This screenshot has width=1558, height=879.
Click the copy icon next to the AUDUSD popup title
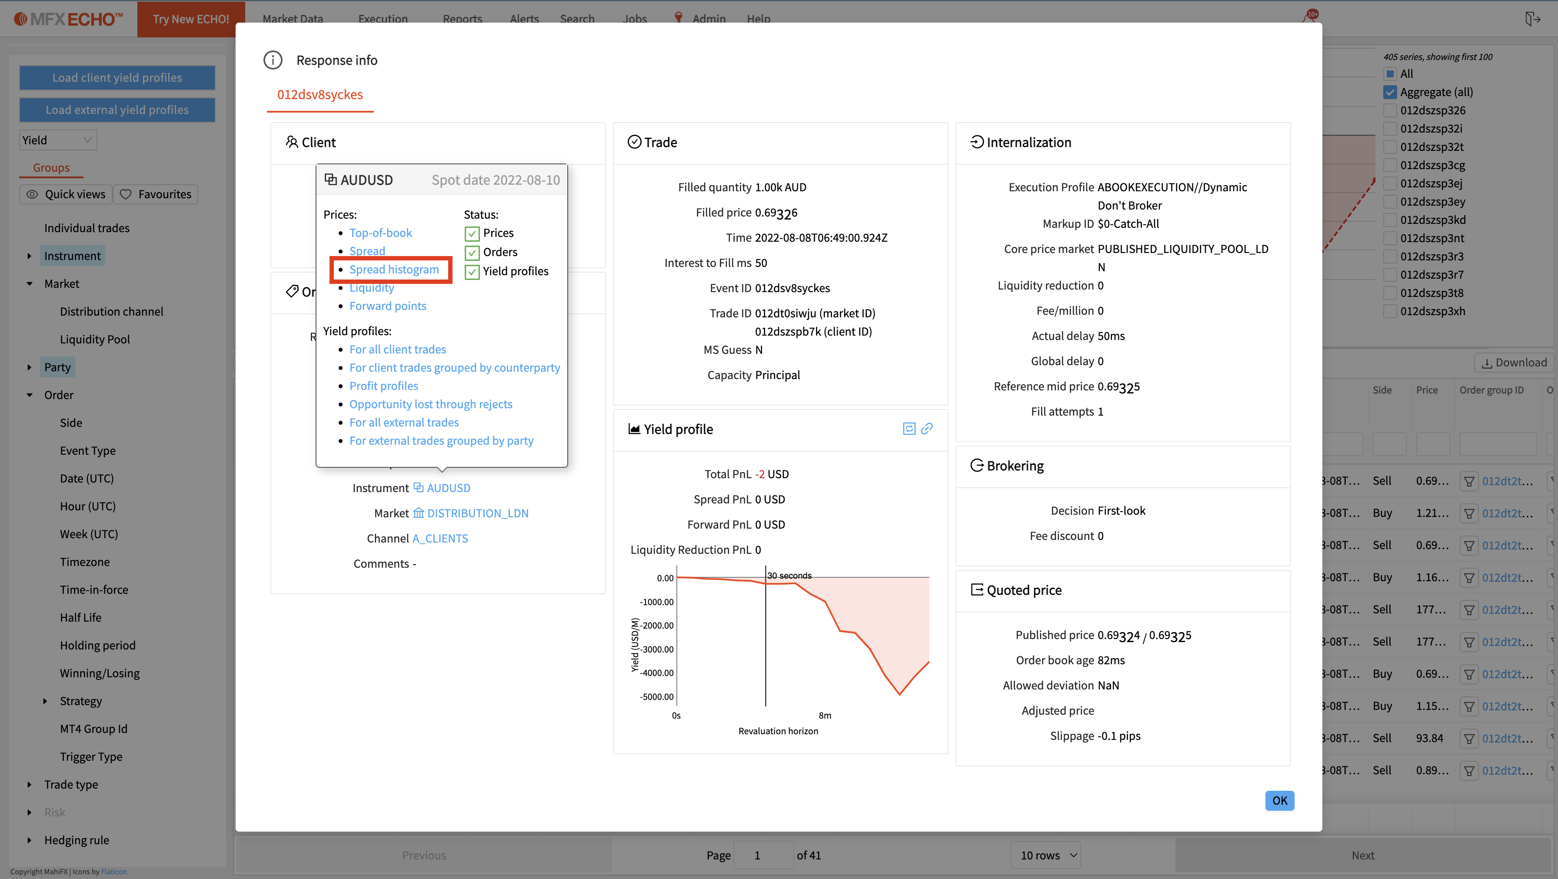coord(330,179)
